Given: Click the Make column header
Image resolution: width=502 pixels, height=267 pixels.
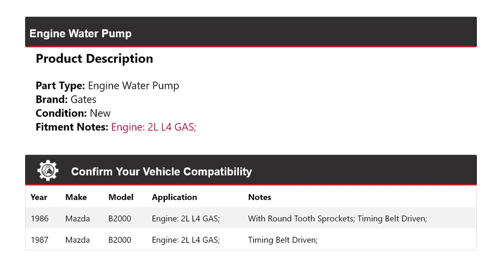Looking at the screenshot, I should click(76, 197).
